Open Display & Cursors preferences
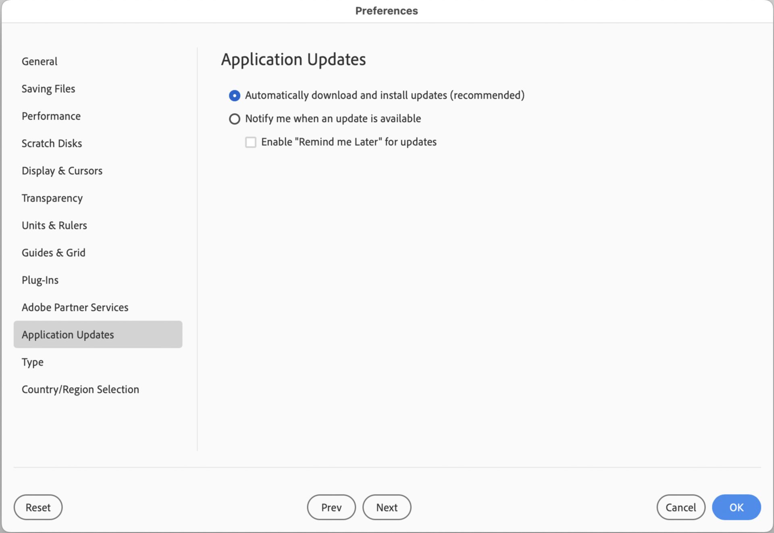This screenshot has height=533, width=774. 62,170
